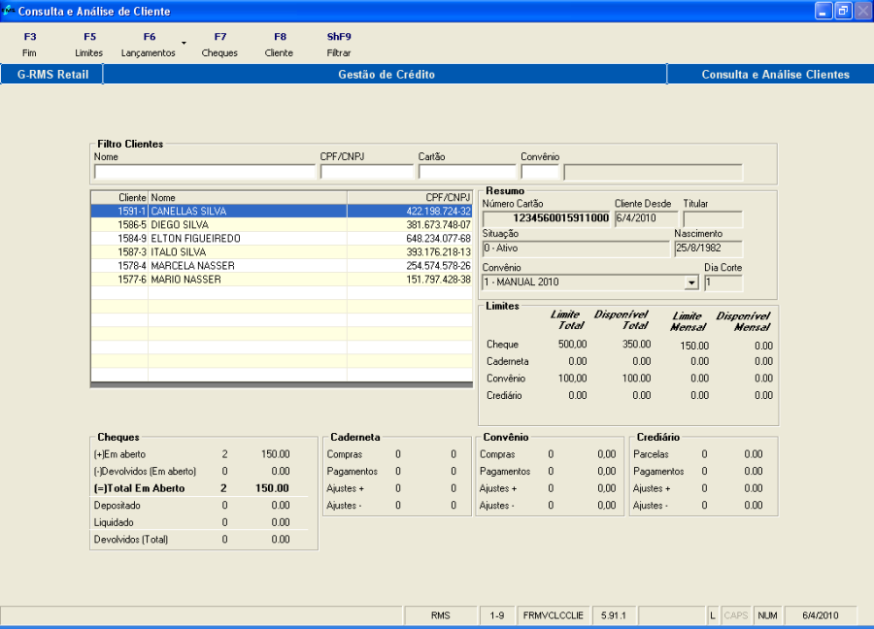Click the Situação field showing 0 - Ativo

pyautogui.click(x=576, y=248)
